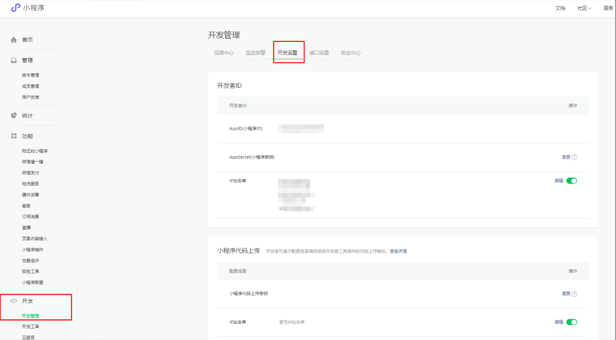The width and height of the screenshot is (616, 340).
Task: Open 文档 in the top navigation
Action: (x=560, y=8)
